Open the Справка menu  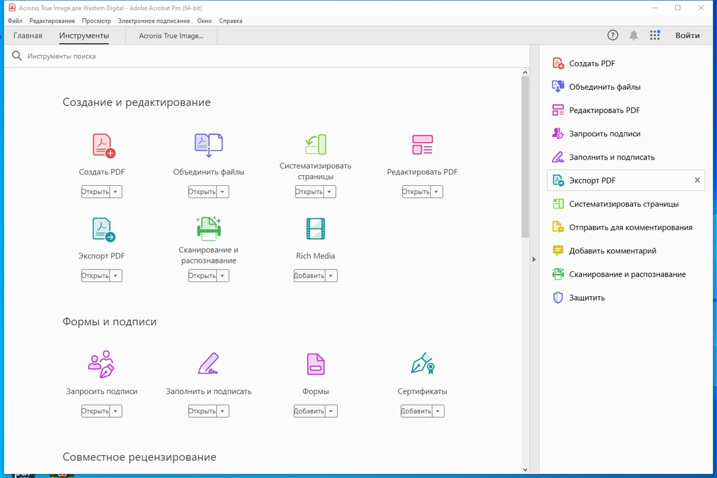click(231, 21)
